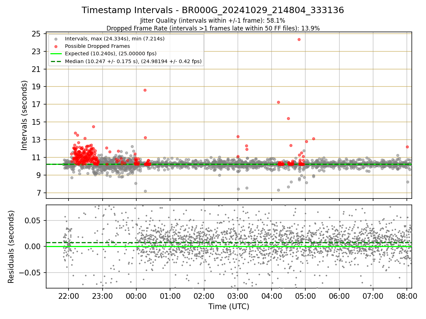
Task: Click the lowest gray point after 00:00 near 7.2 seconds
Action: (x=145, y=191)
